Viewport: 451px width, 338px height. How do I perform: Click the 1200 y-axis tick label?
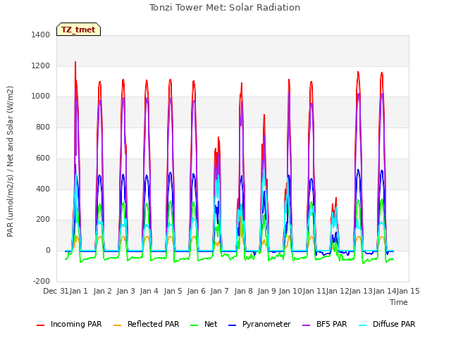point(41,65)
